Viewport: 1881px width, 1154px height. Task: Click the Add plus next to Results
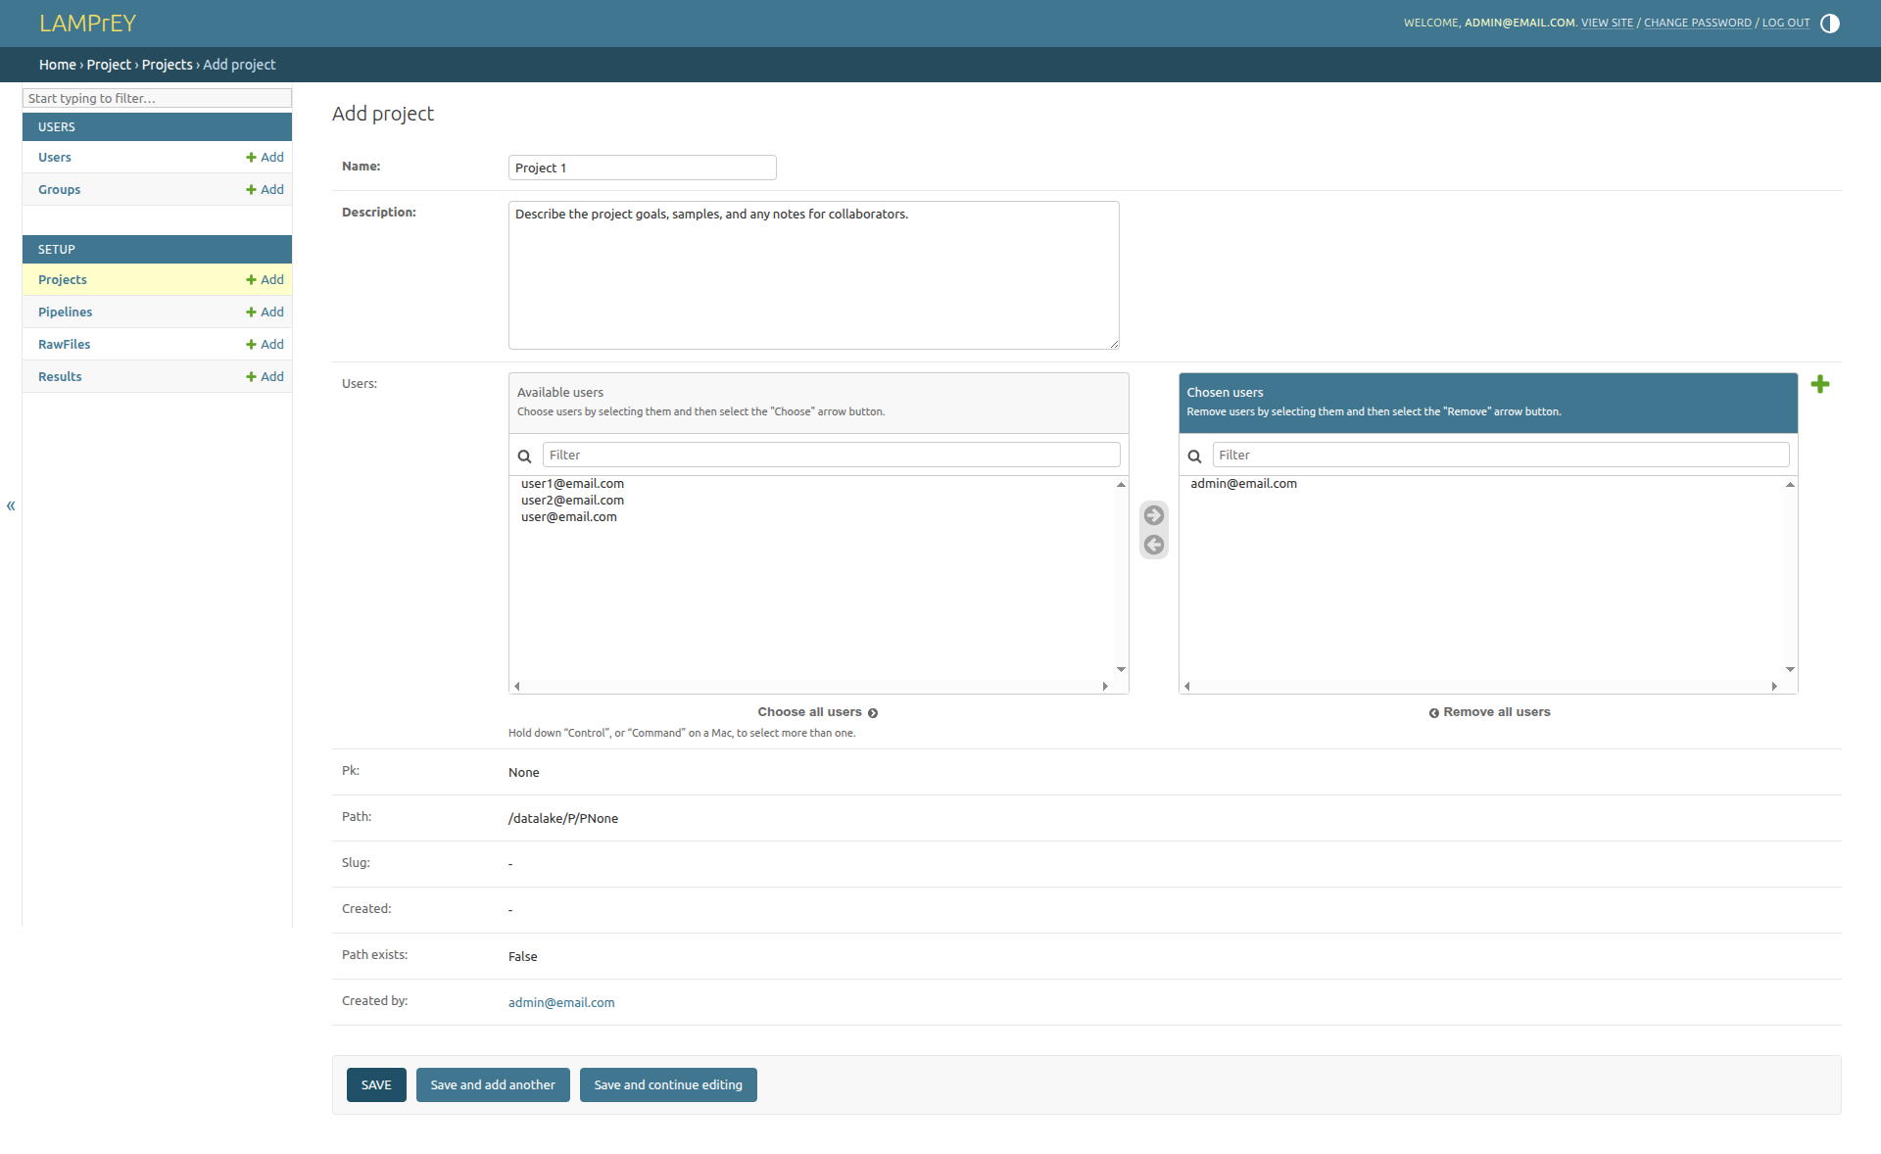pos(265,377)
